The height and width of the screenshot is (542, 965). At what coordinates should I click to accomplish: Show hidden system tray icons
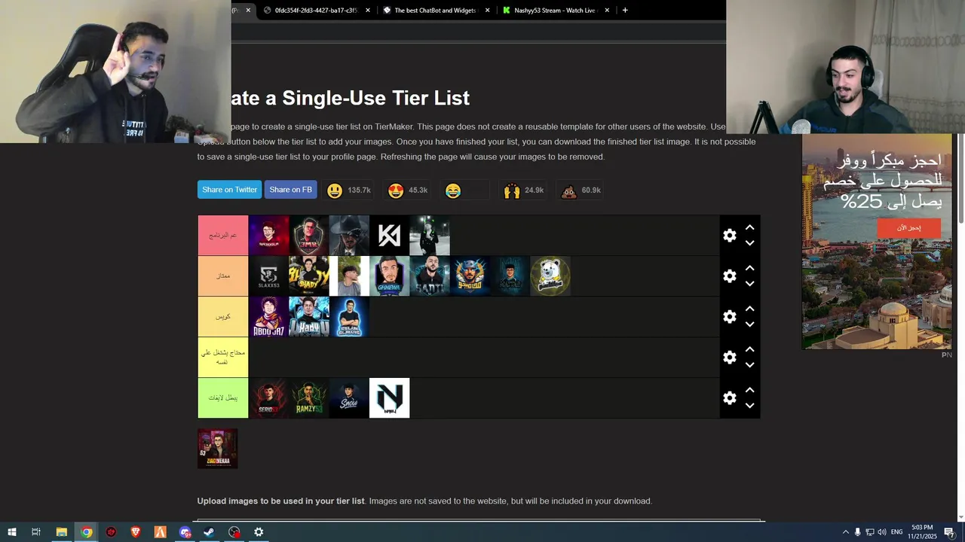coord(845,532)
